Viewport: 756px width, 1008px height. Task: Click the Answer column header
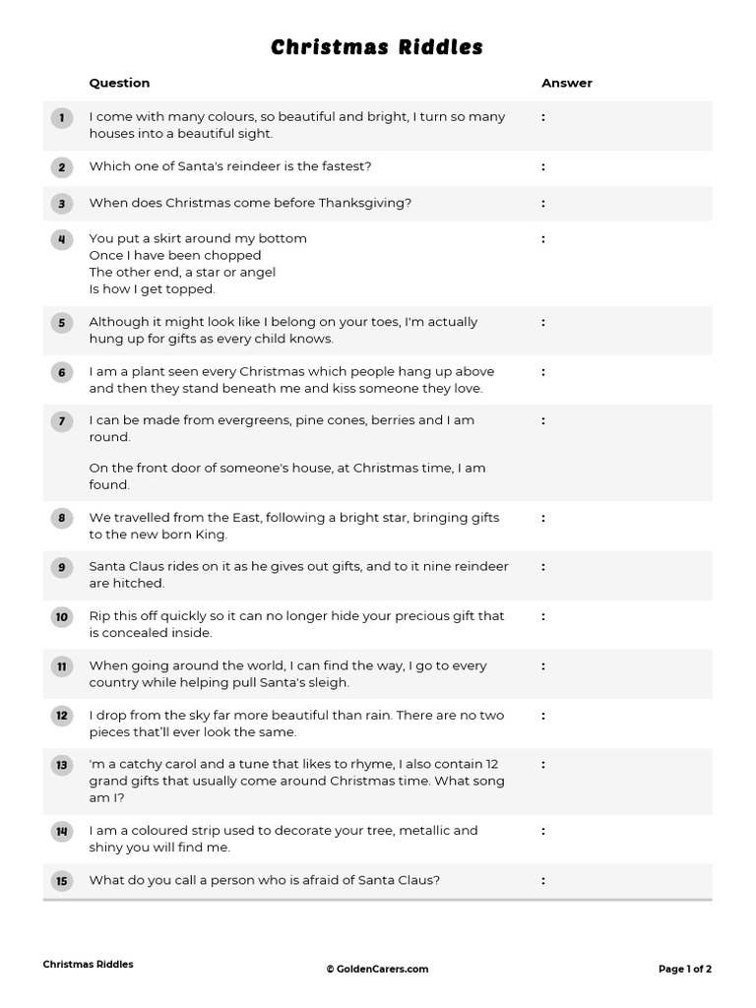coord(567,83)
